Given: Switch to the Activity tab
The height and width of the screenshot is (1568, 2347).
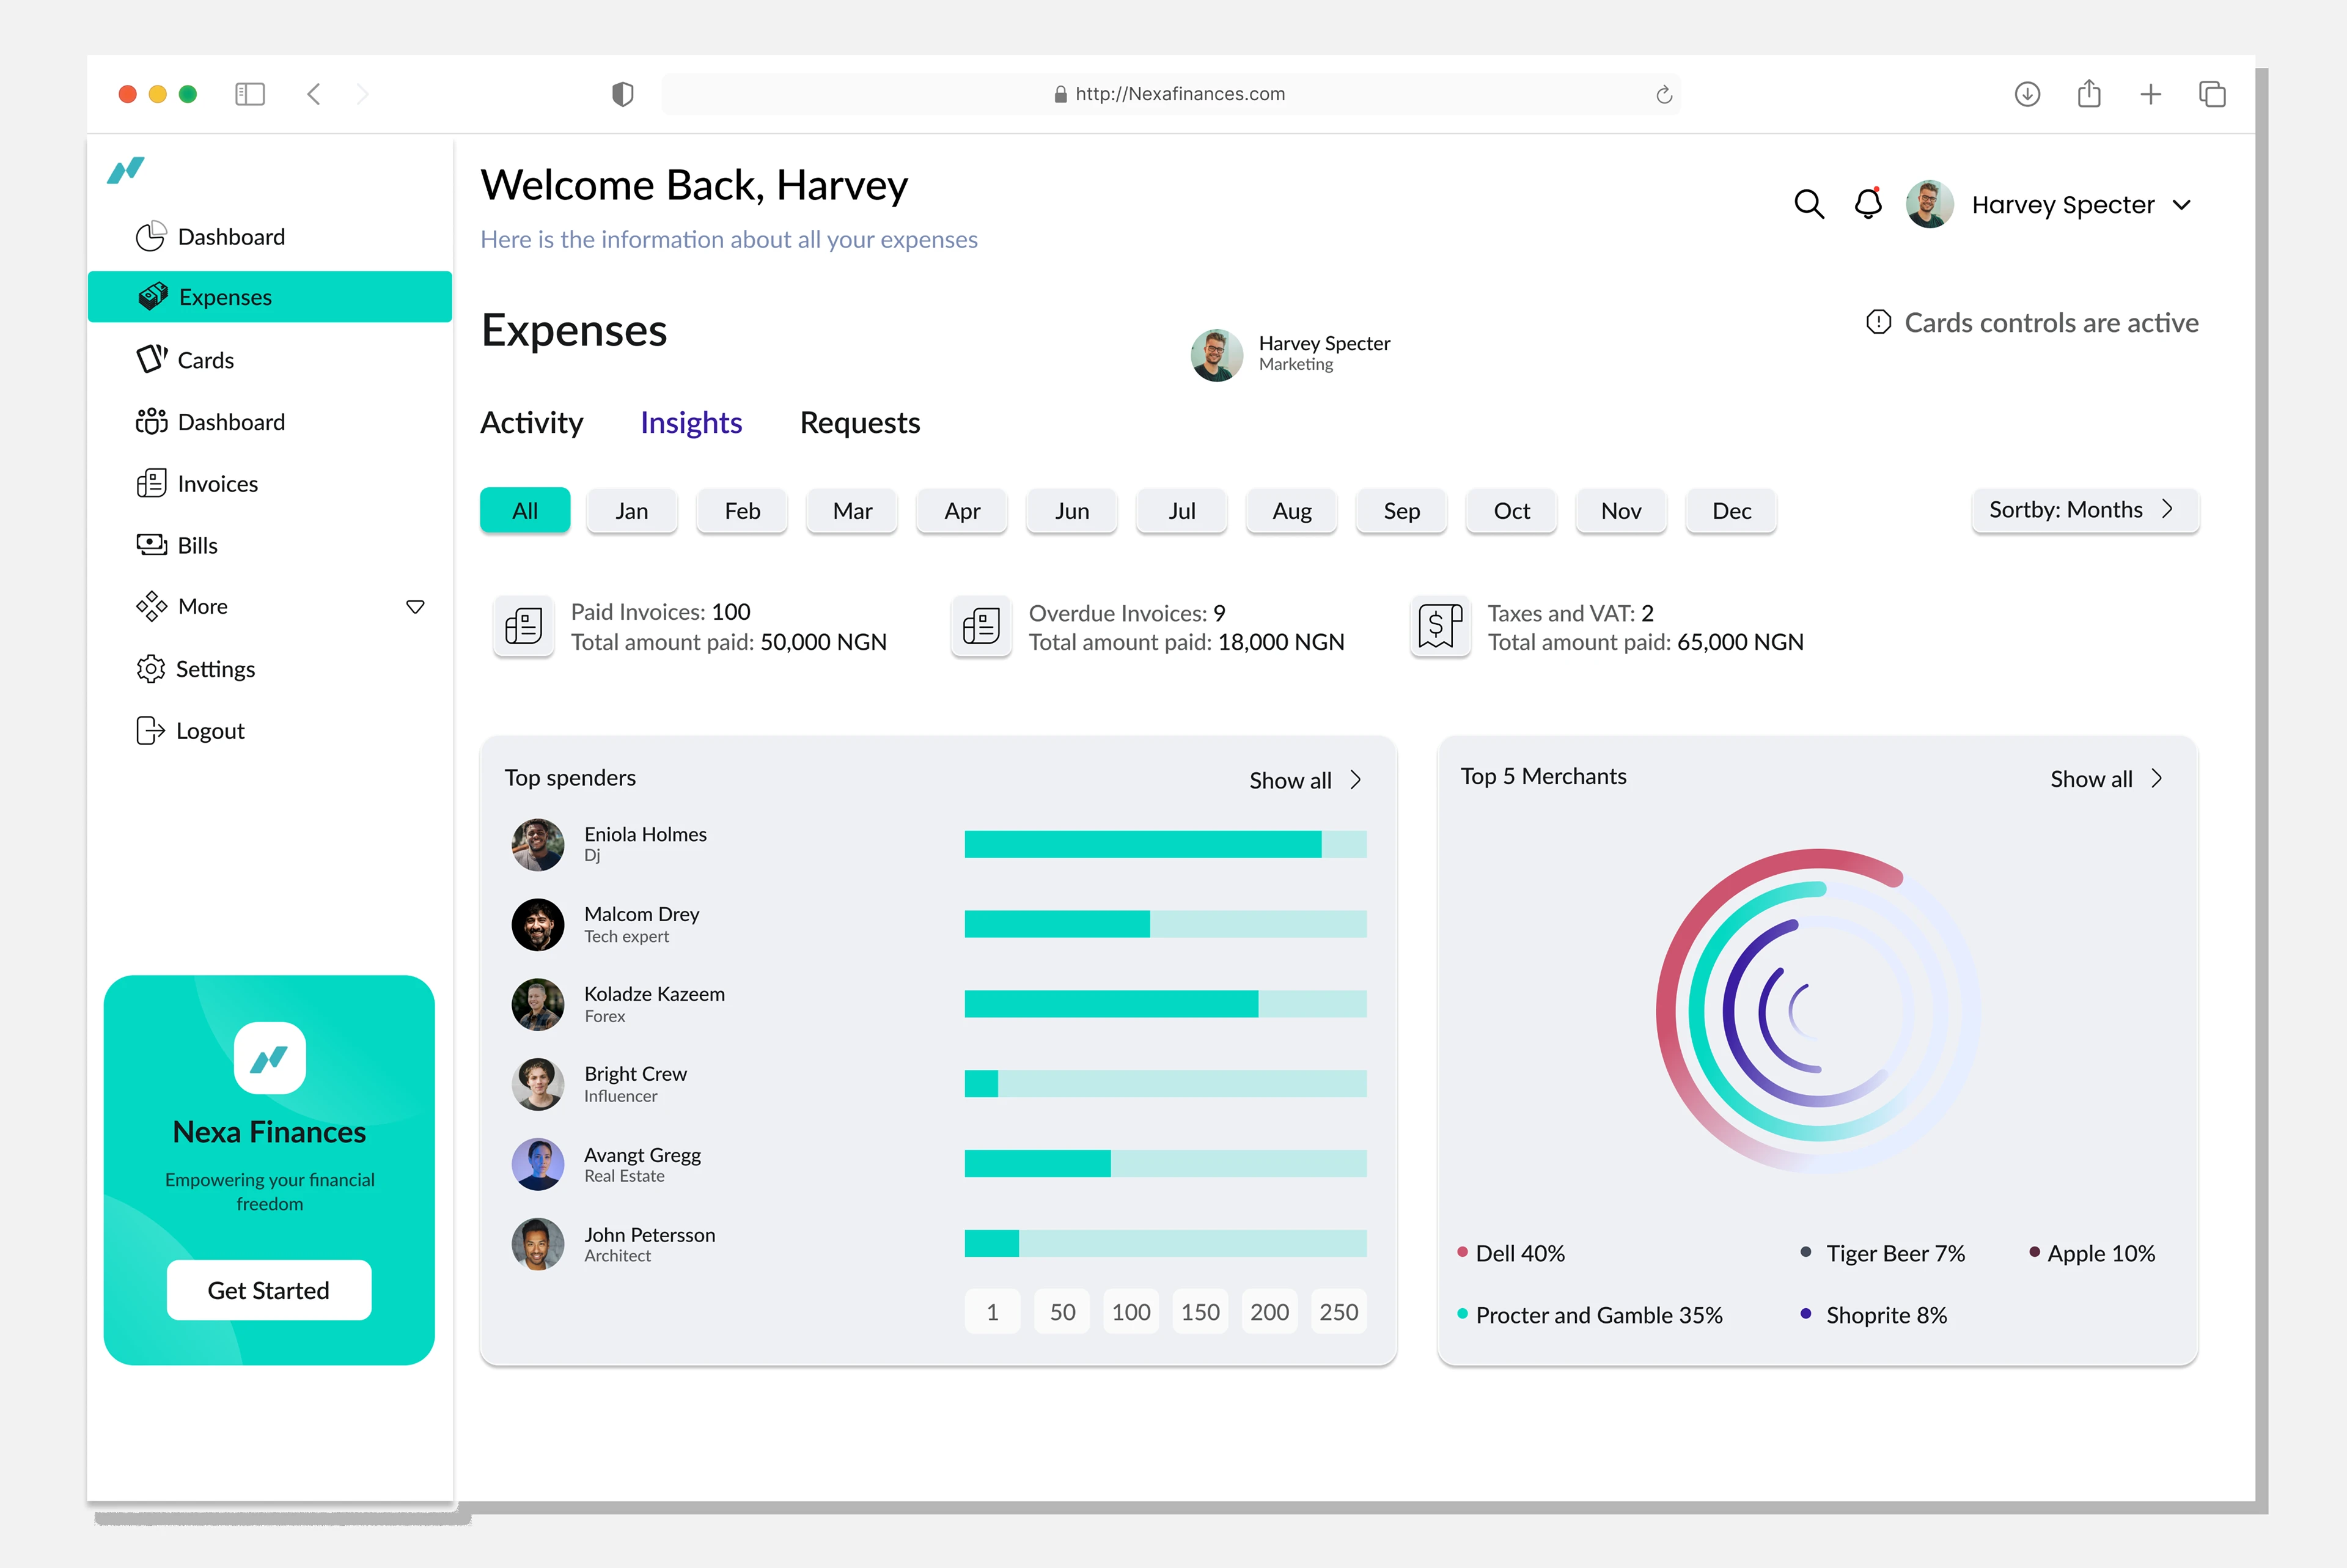Looking at the screenshot, I should click(532, 423).
